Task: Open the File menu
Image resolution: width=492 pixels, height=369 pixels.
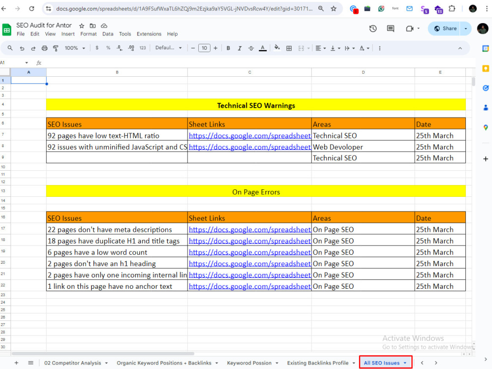Action: (21, 34)
